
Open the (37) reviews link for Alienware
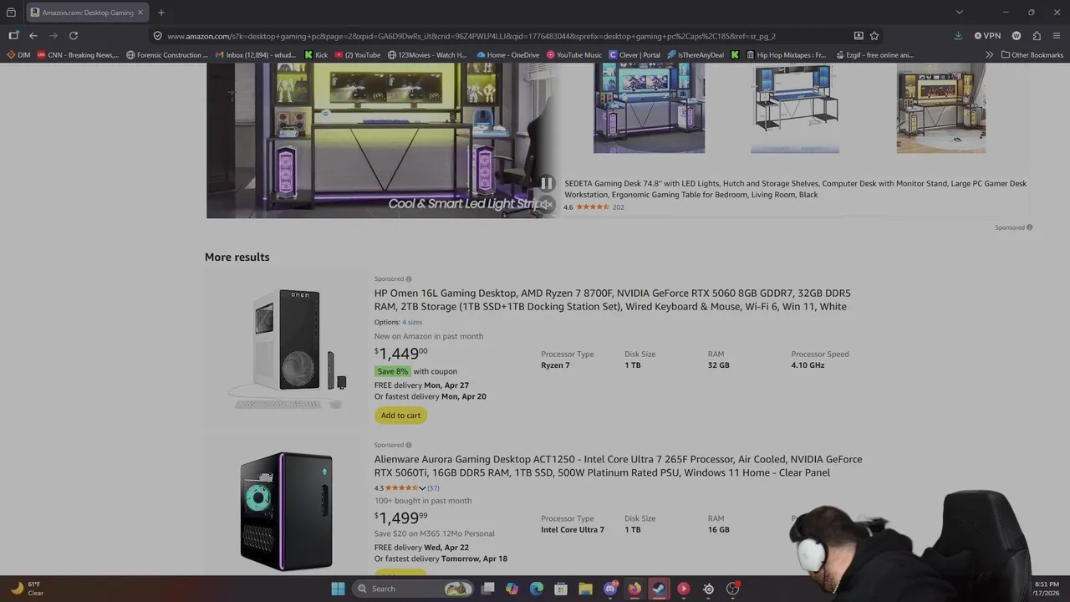pyautogui.click(x=433, y=488)
